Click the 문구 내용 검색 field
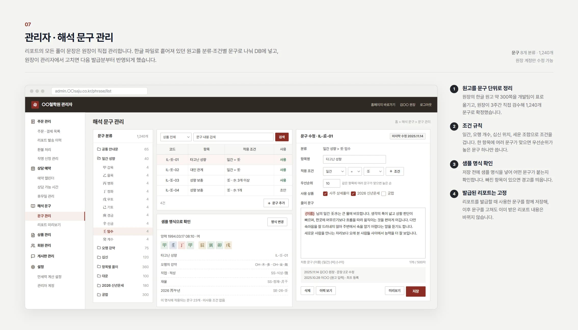The width and height of the screenshot is (578, 330). pos(233,137)
